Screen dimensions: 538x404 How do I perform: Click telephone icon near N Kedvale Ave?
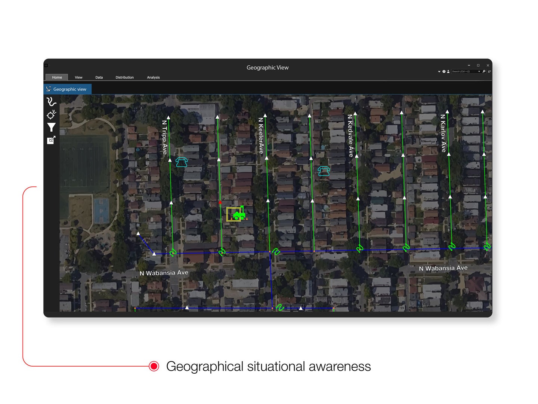pos(324,171)
